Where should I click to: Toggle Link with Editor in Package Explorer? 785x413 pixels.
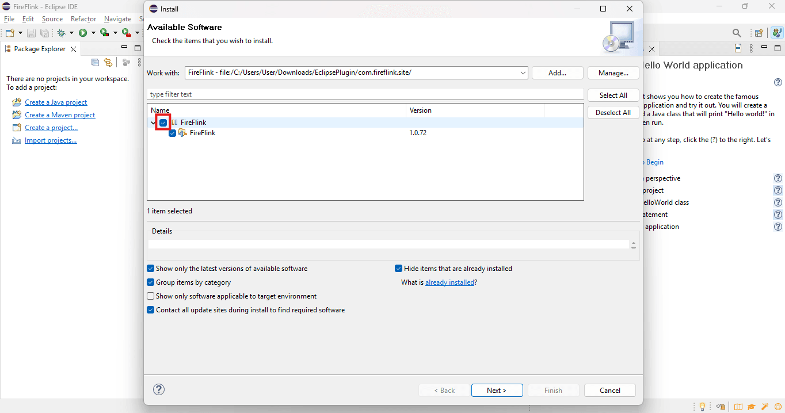pyautogui.click(x=108, y=63)
